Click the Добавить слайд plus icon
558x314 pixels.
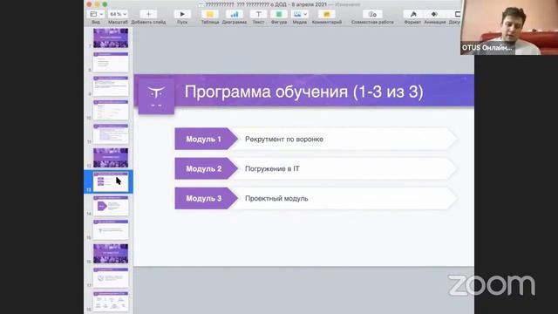click(148, 14)
